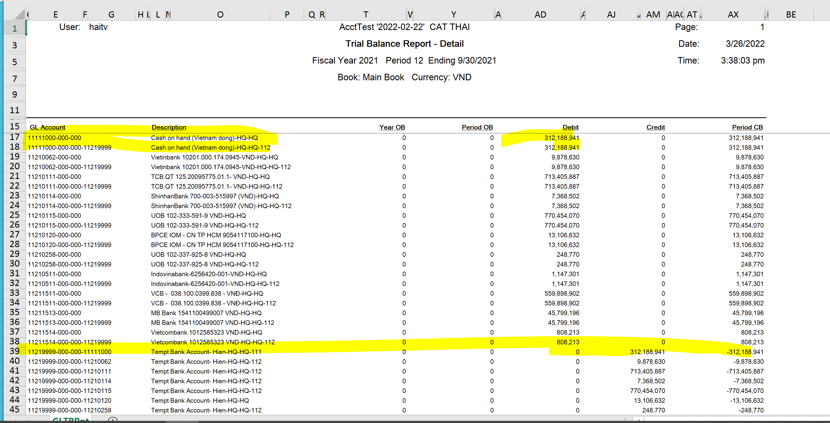Select column P header
This screenshot has width=830, height=423.
[287, 15]
